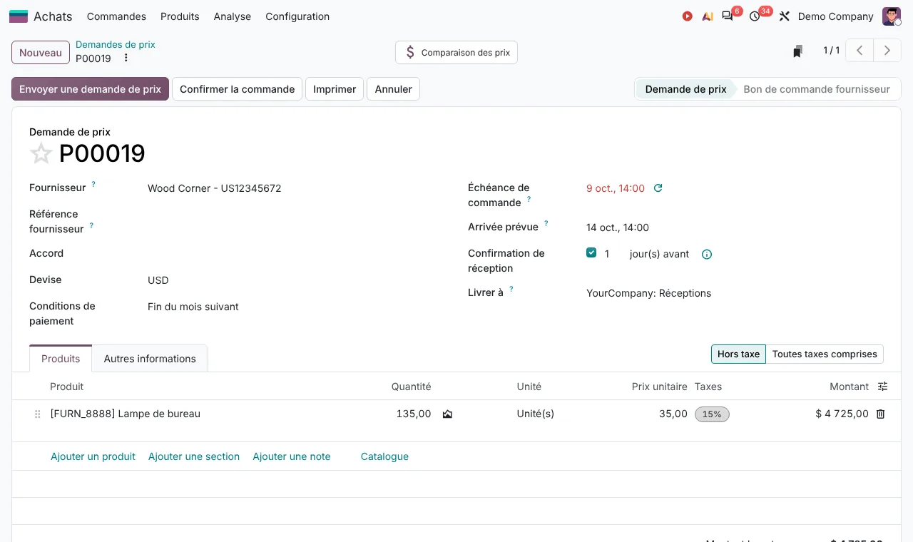The width and height of the screenshot is (913, 542).
Task: Open the Configuration menu
Action: pyautogui.click(x=297, y=16)
